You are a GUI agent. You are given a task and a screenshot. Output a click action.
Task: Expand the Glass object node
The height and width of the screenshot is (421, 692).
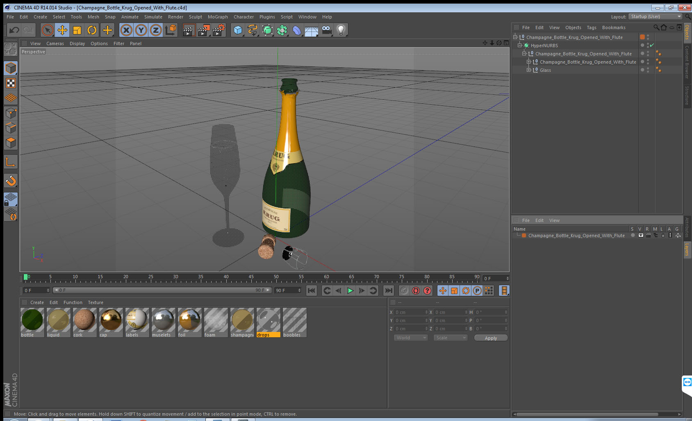(x=529, y=70)
